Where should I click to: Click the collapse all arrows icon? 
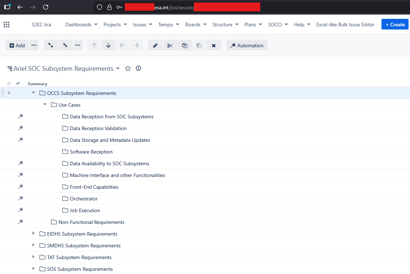coord(66,45)
